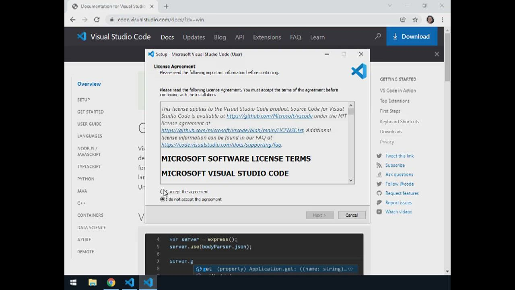This screenshot has width=515, height=290.
Task: Click Cancel in the Setup dialog
Action: (351, 215)
